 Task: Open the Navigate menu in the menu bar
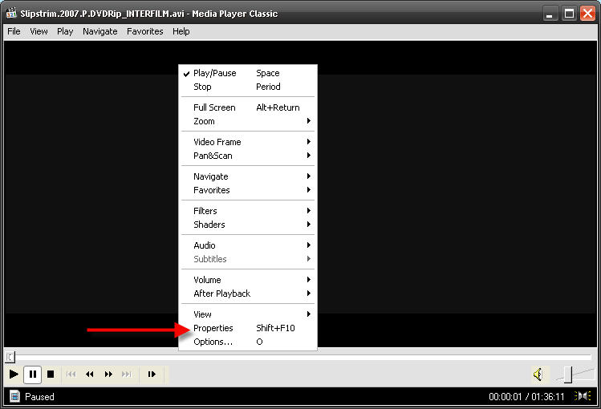[x=100, y=31]
